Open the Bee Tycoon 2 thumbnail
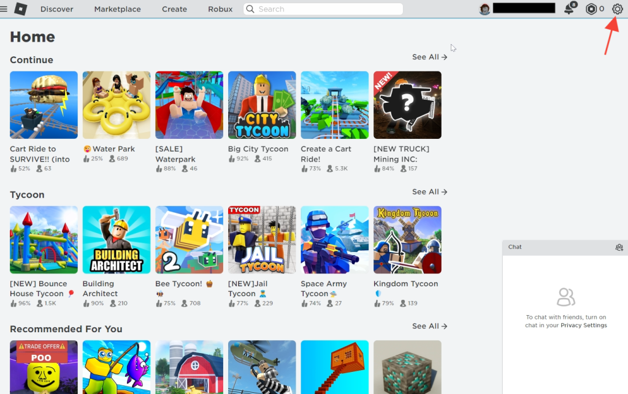 click(189, 240)
